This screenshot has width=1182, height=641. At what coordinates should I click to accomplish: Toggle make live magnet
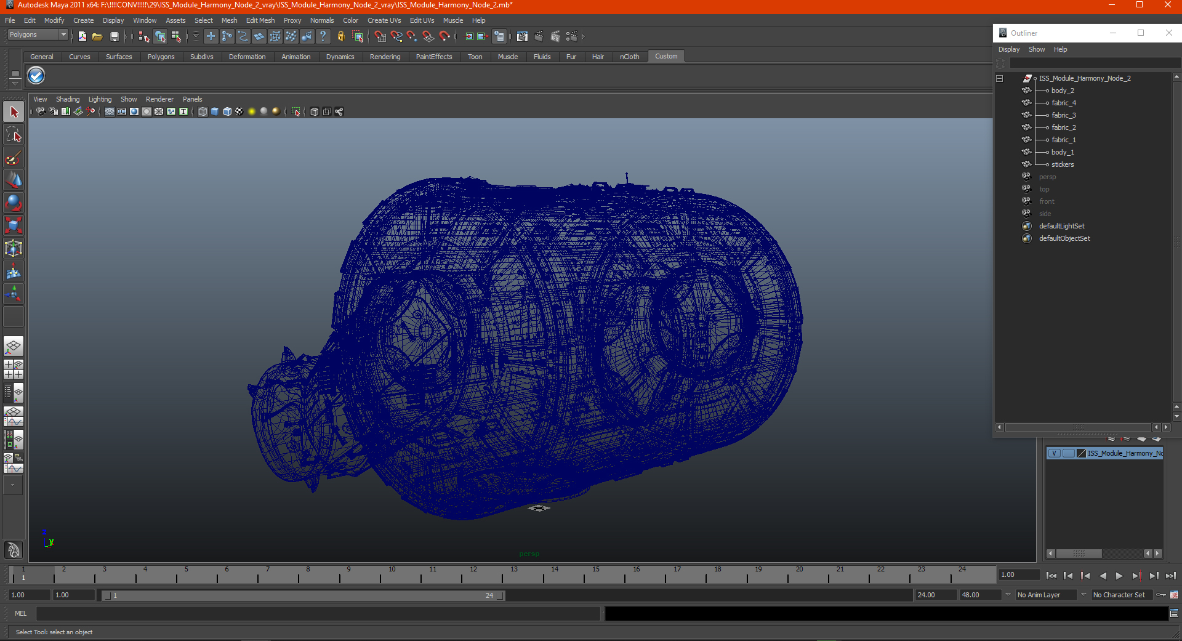444,37
